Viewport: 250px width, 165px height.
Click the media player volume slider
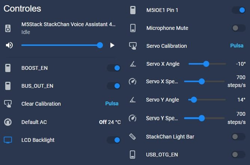click(x=62, y=45)
